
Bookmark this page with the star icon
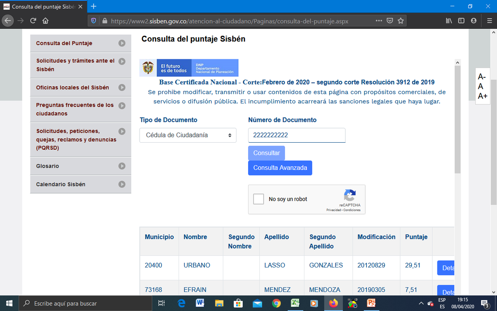(x=400, y=21)
